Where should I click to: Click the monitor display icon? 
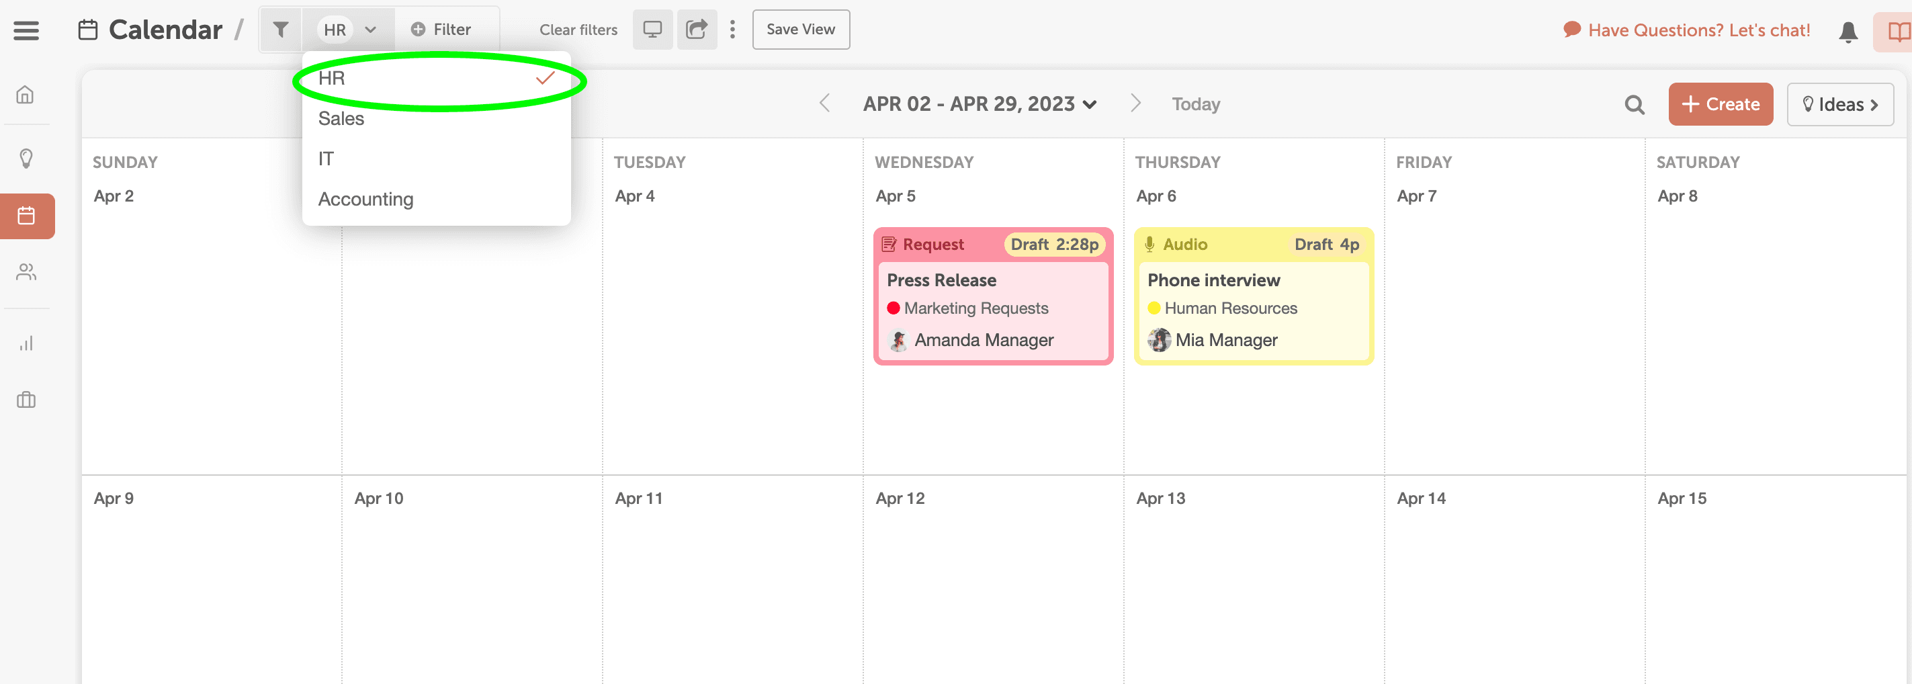[652, 30]
